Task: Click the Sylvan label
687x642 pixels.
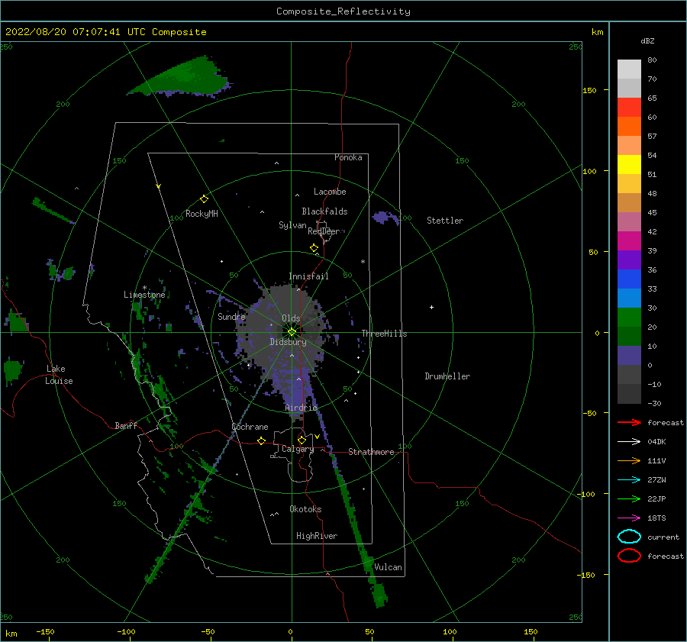Action: pyautogui.click(x=292, y=225)
